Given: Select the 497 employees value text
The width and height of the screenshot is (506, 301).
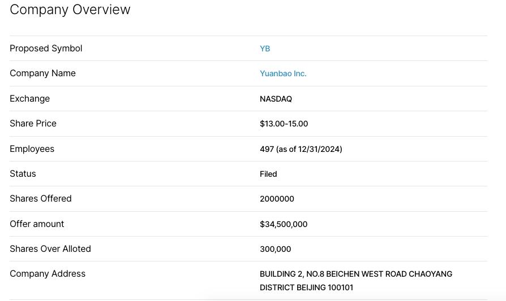Looking at the screenshot, I should click(x=301, y=149).
